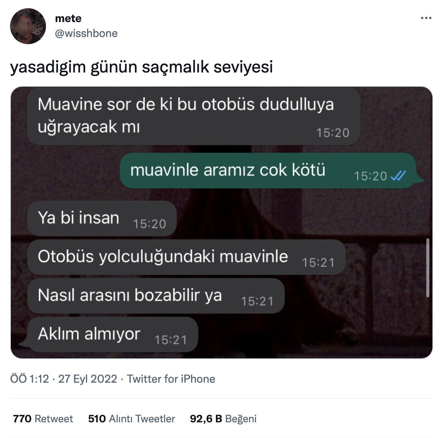Open the Twitter for iPhone source link
This screenshot has width=444, height=438.
coord(171,379)
